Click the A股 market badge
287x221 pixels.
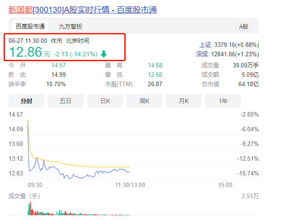(244, 27)
